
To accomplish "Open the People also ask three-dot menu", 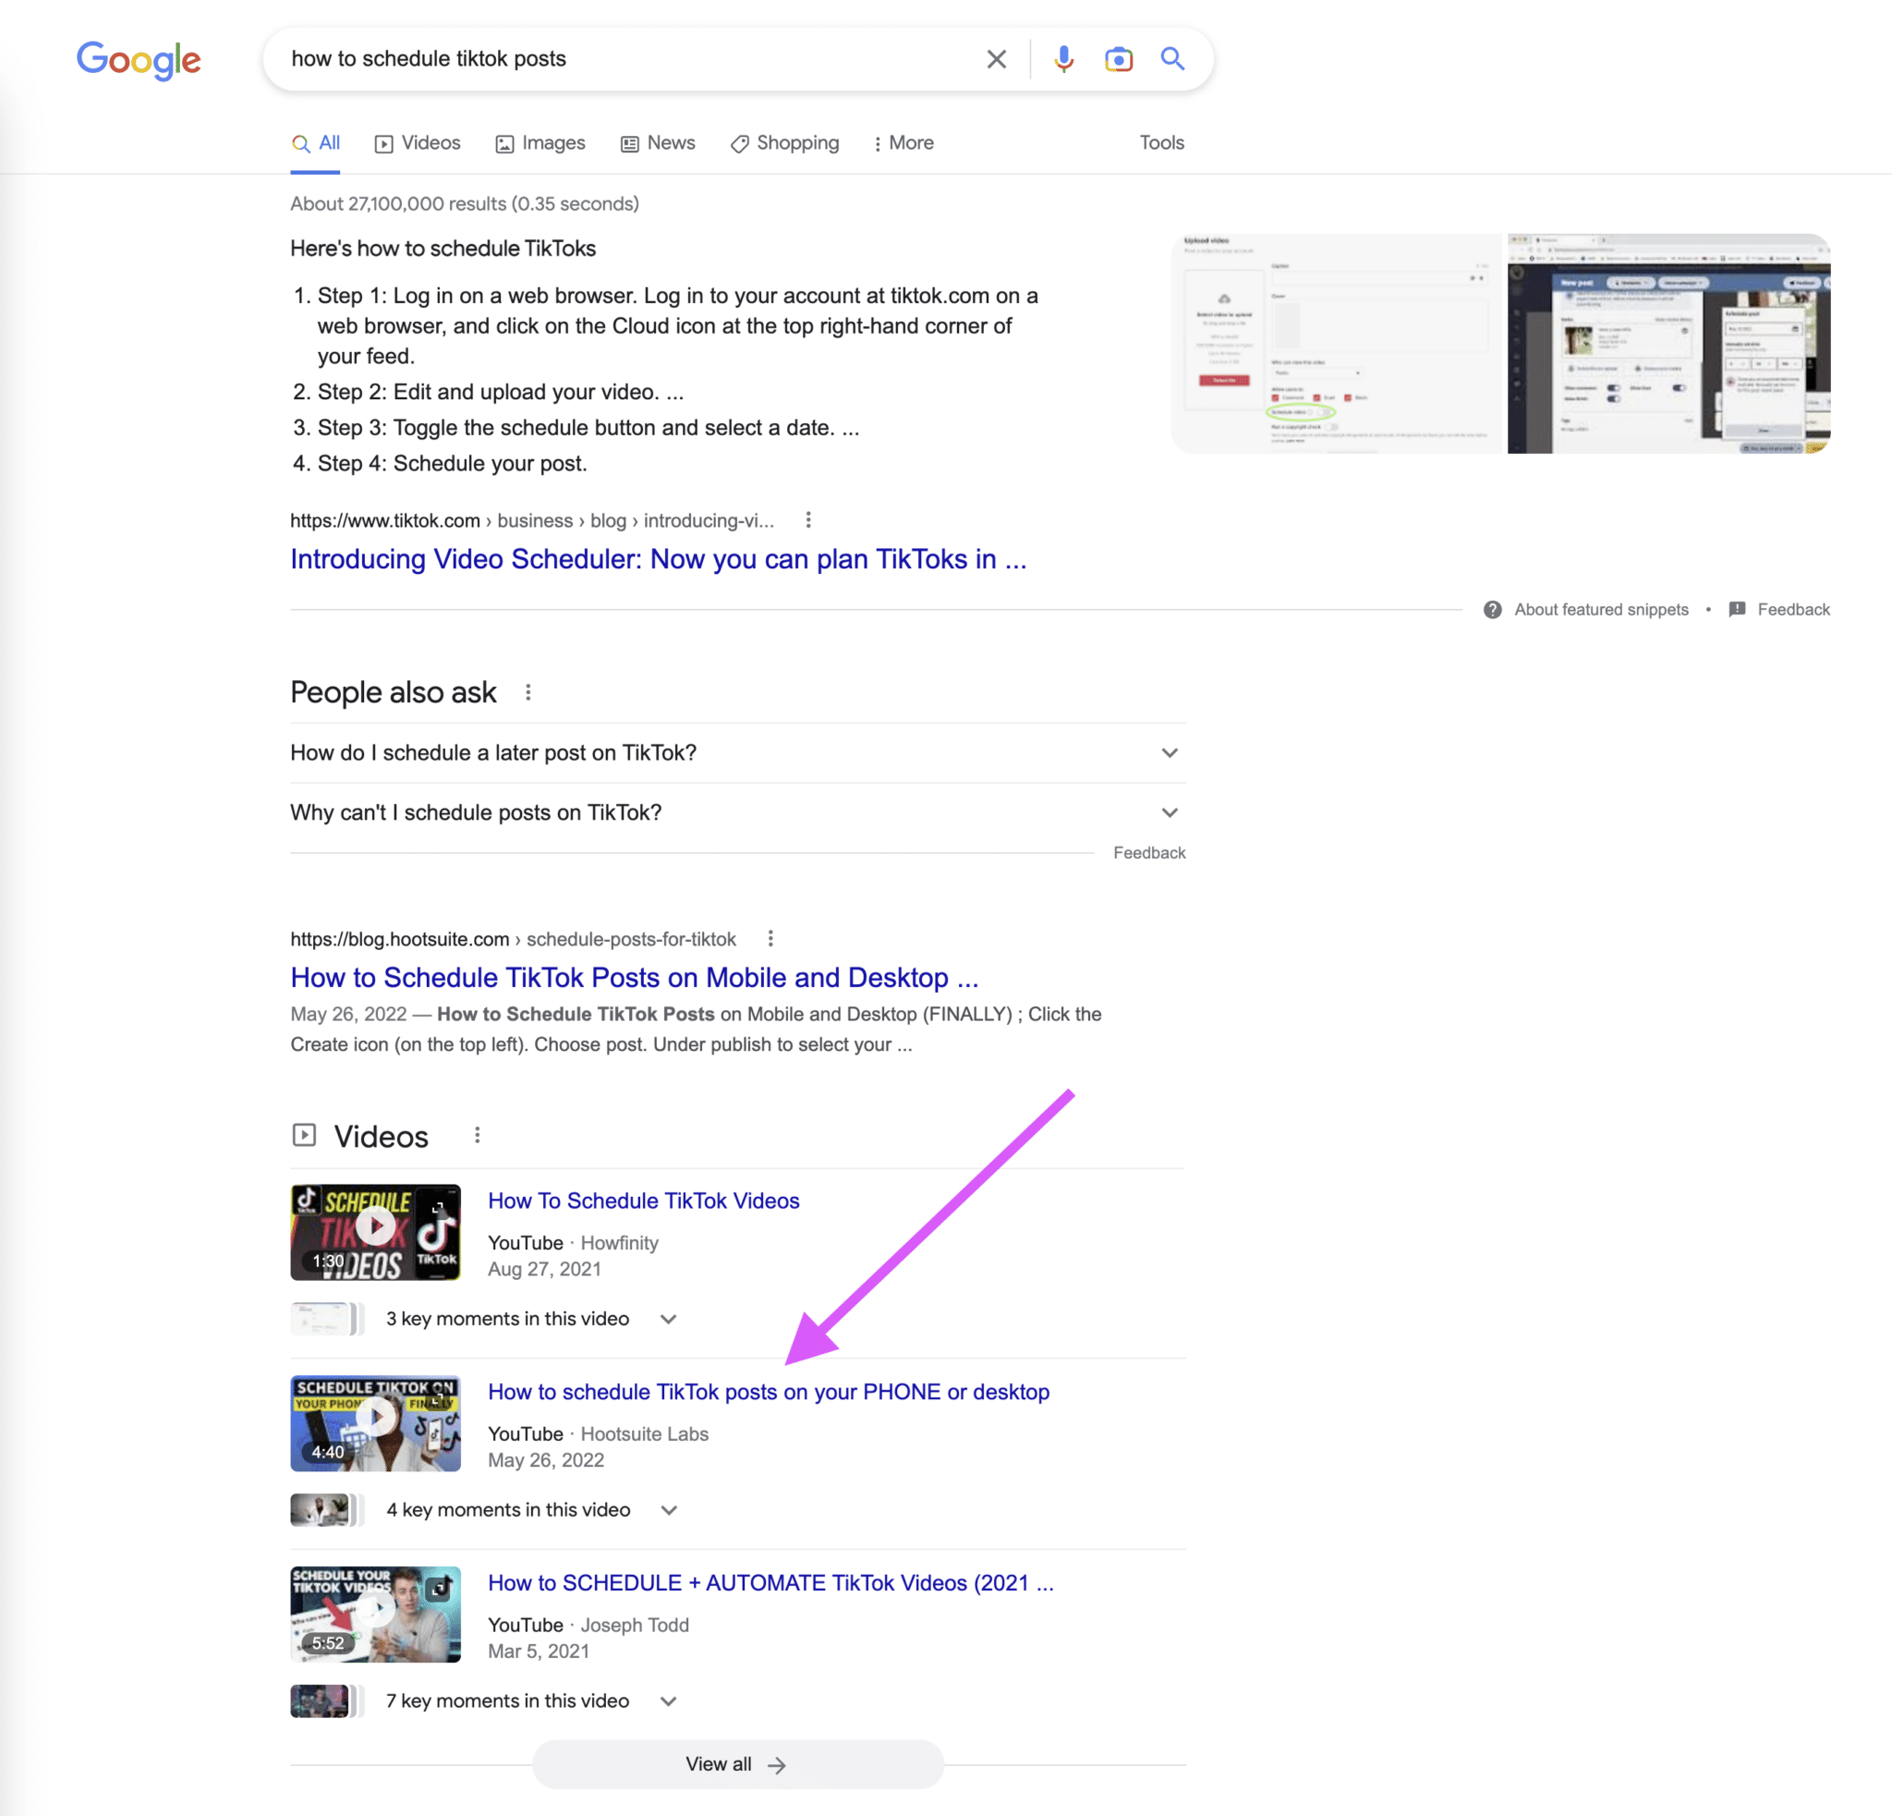I will pyautogui.click(x=528, y=691).
